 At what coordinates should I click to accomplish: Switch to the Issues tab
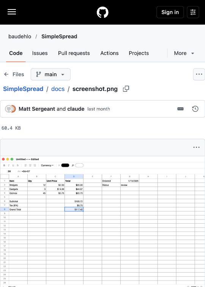click(x=40, y=53)
